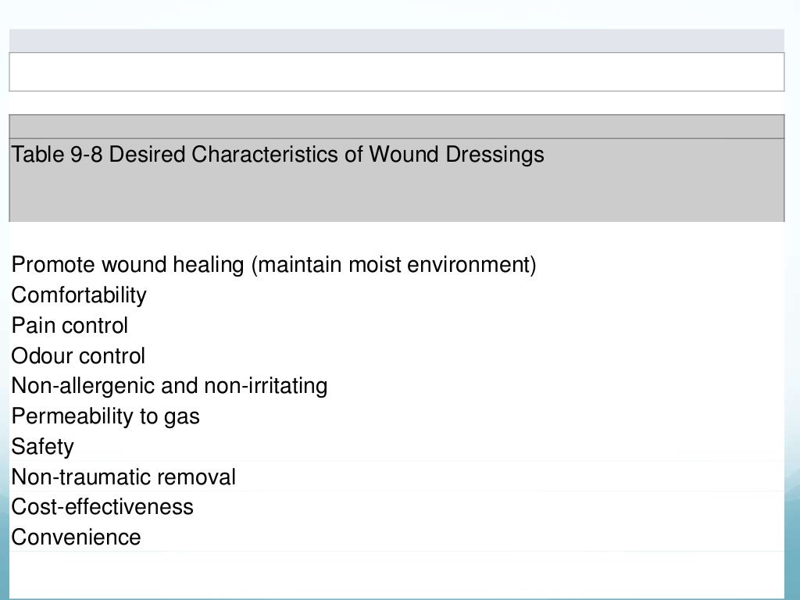This screenshot has width=800, height=600.
Task: Select 'Non-traumatic removal' entry
Action: click(x=123, y=477)
